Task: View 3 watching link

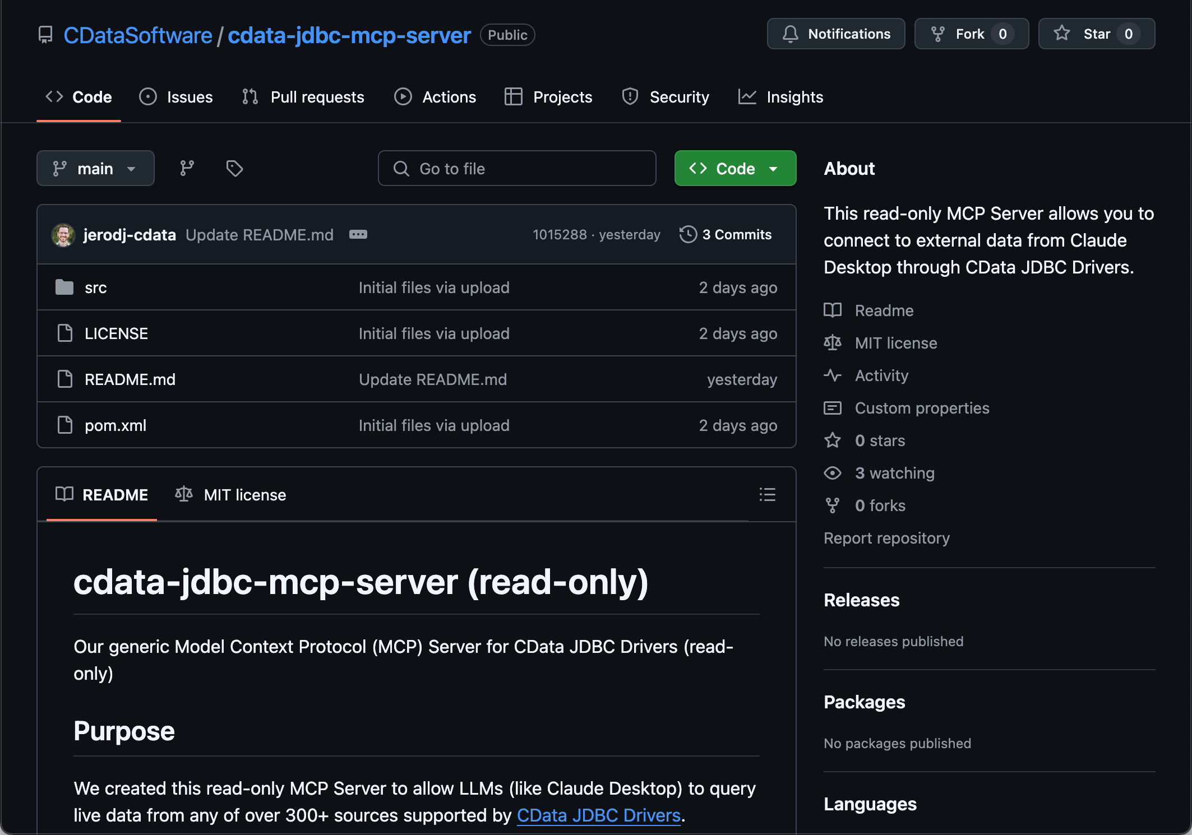Action: coord(894,473)
